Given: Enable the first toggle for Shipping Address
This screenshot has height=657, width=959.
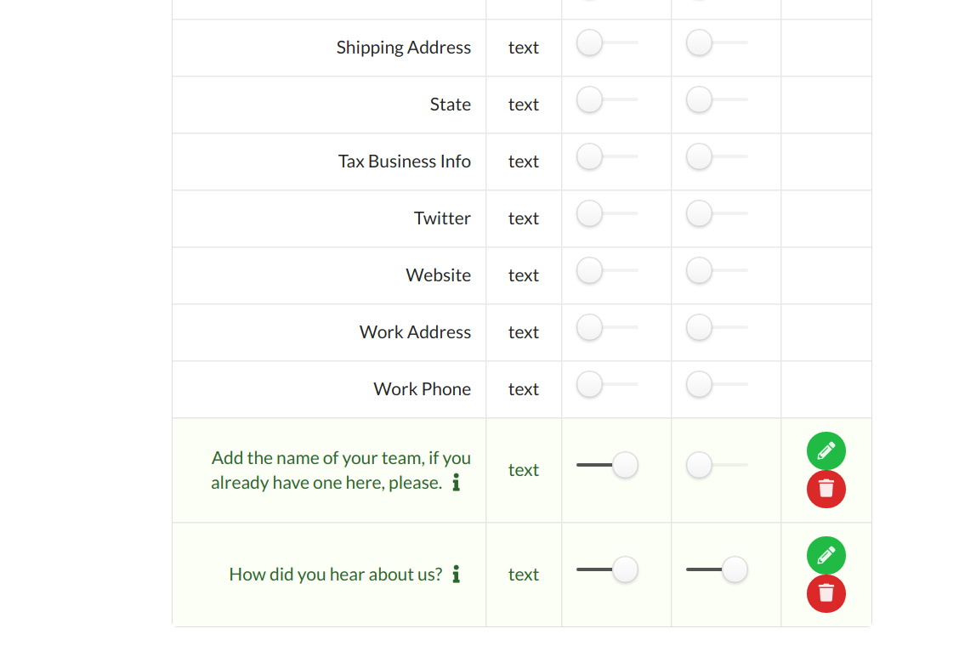Looking at the screenshot, I should (x=607, y=42).
